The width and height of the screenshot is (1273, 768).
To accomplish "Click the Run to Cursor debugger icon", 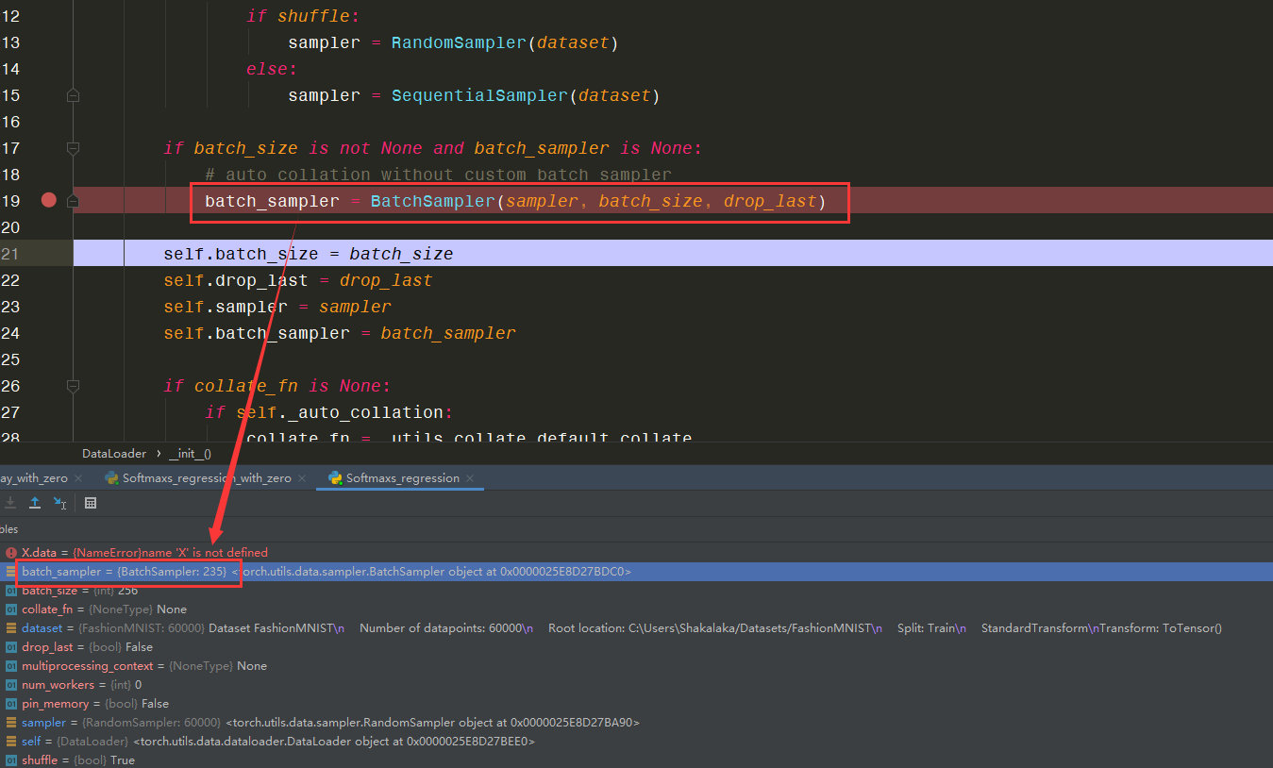I will click(59, 503).
